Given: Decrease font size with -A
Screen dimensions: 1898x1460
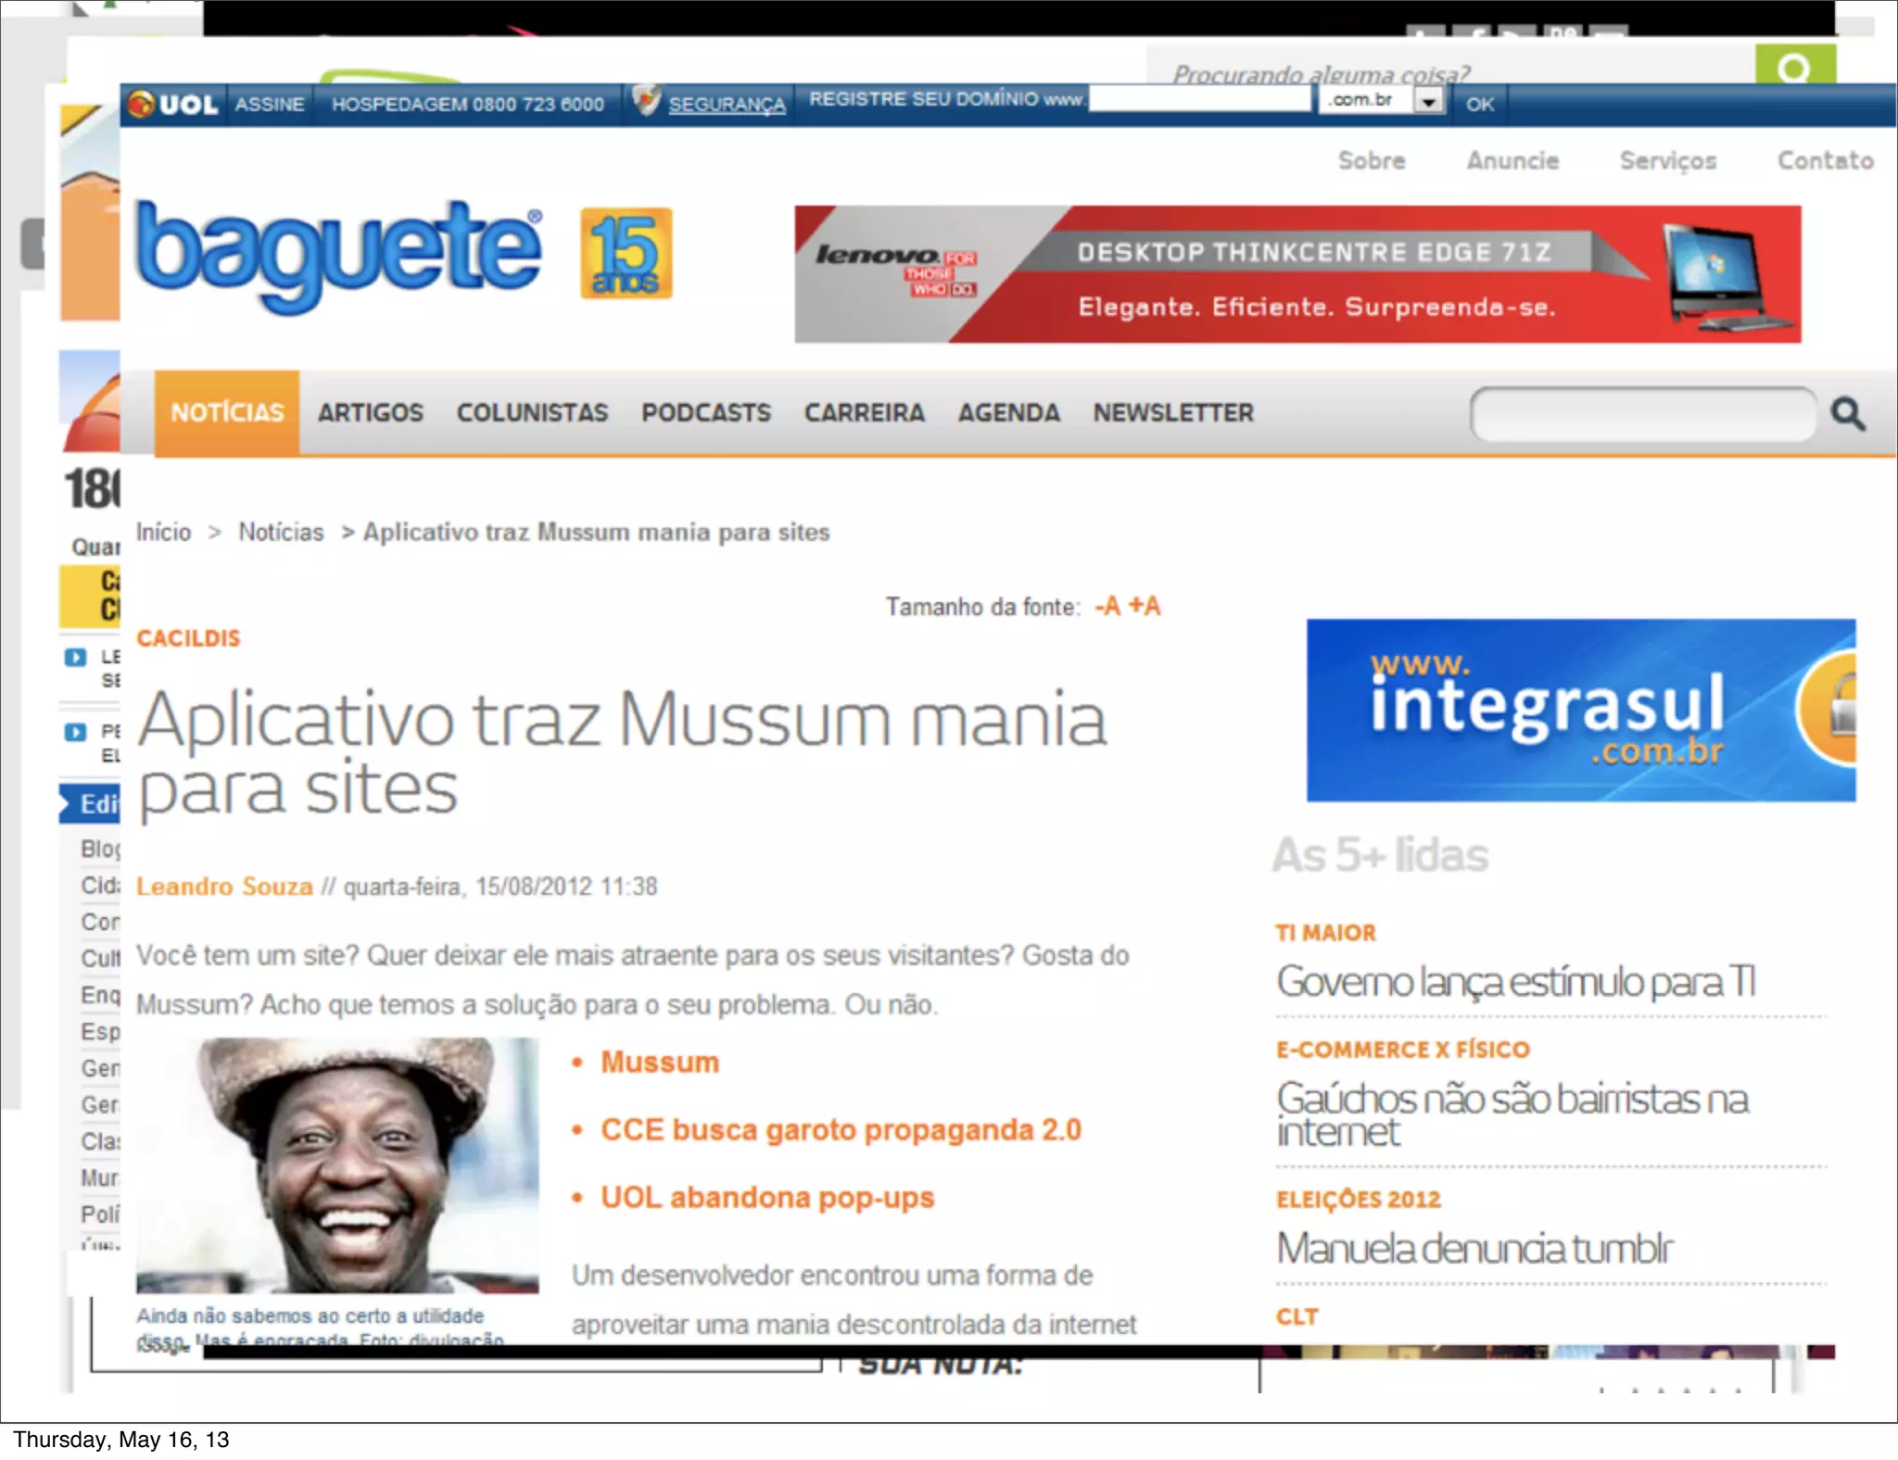Looking at the screenshot, I should pos(1107,607).
